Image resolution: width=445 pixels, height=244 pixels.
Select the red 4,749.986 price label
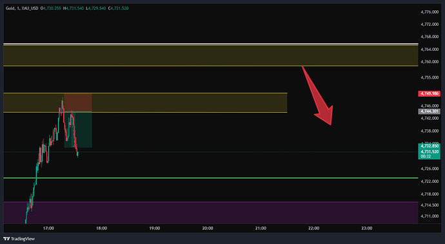pyautogui.click(x=429, y=93)
